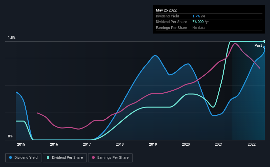Click the teal Dividend Per Share legend dot
Screen dimensions: 270x167
click(48, 157)
